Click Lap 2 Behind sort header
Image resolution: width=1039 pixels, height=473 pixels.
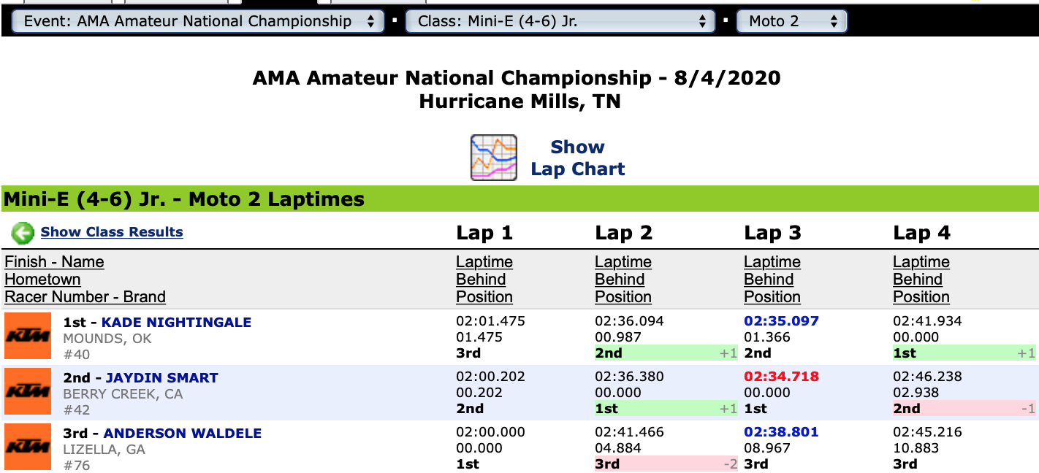click(x=620, y=280)
